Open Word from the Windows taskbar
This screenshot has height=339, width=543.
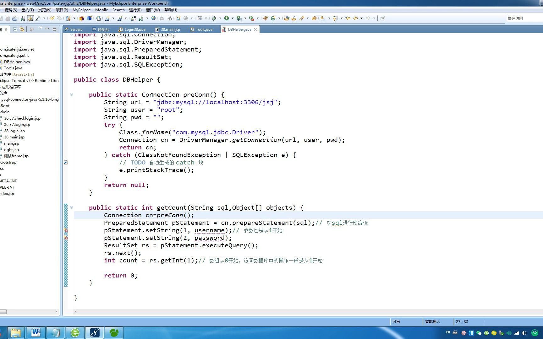(36, 332)
